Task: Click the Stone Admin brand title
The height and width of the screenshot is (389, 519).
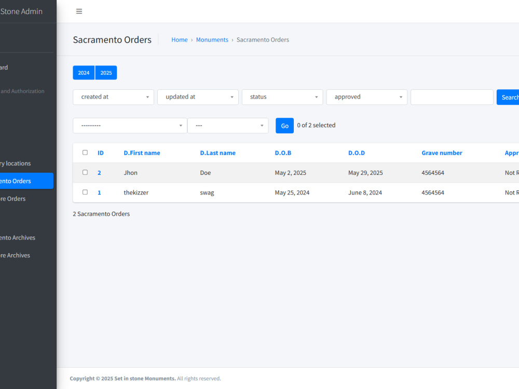Action: [21, 11]
